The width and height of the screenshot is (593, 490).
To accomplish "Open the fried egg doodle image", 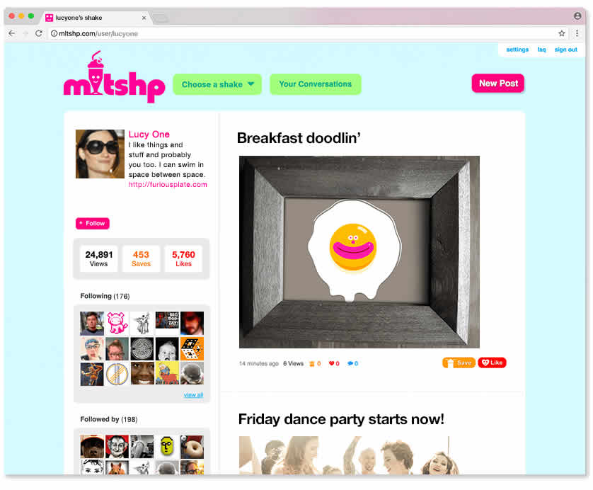I will coord(359,251).
